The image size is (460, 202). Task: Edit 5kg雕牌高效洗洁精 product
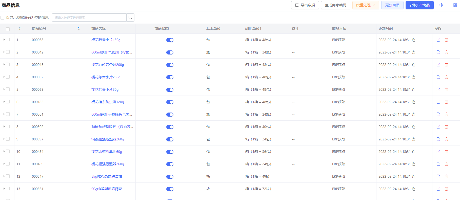tap(438, 176)
